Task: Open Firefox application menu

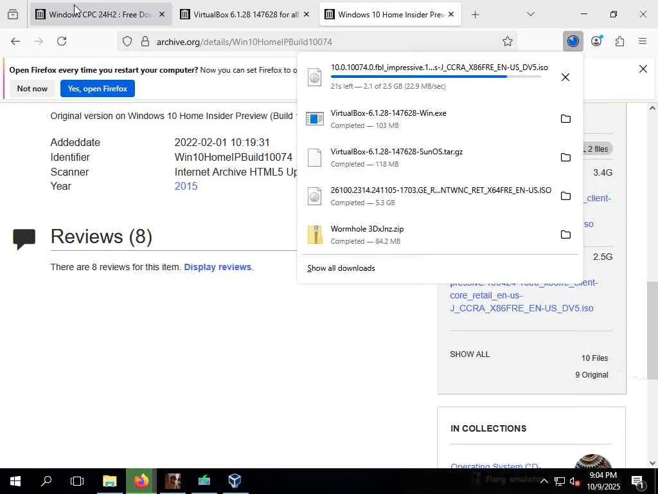Action: (x=643, y=41)
